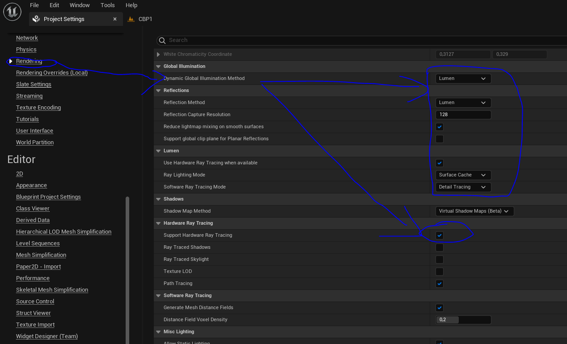Click the settings search field
The image size is (567, 344).
pos(362,40)
